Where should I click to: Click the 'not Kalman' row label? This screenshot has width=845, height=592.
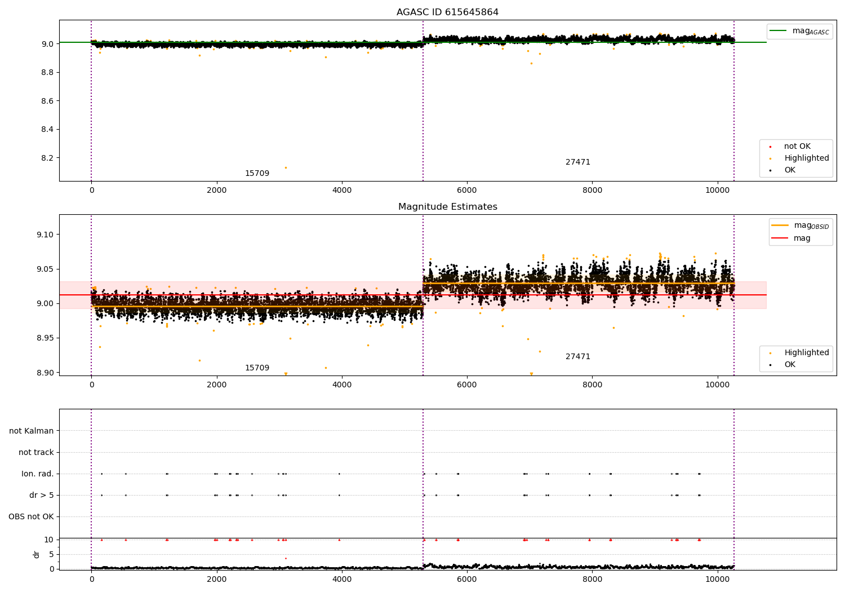coord(32,431)
